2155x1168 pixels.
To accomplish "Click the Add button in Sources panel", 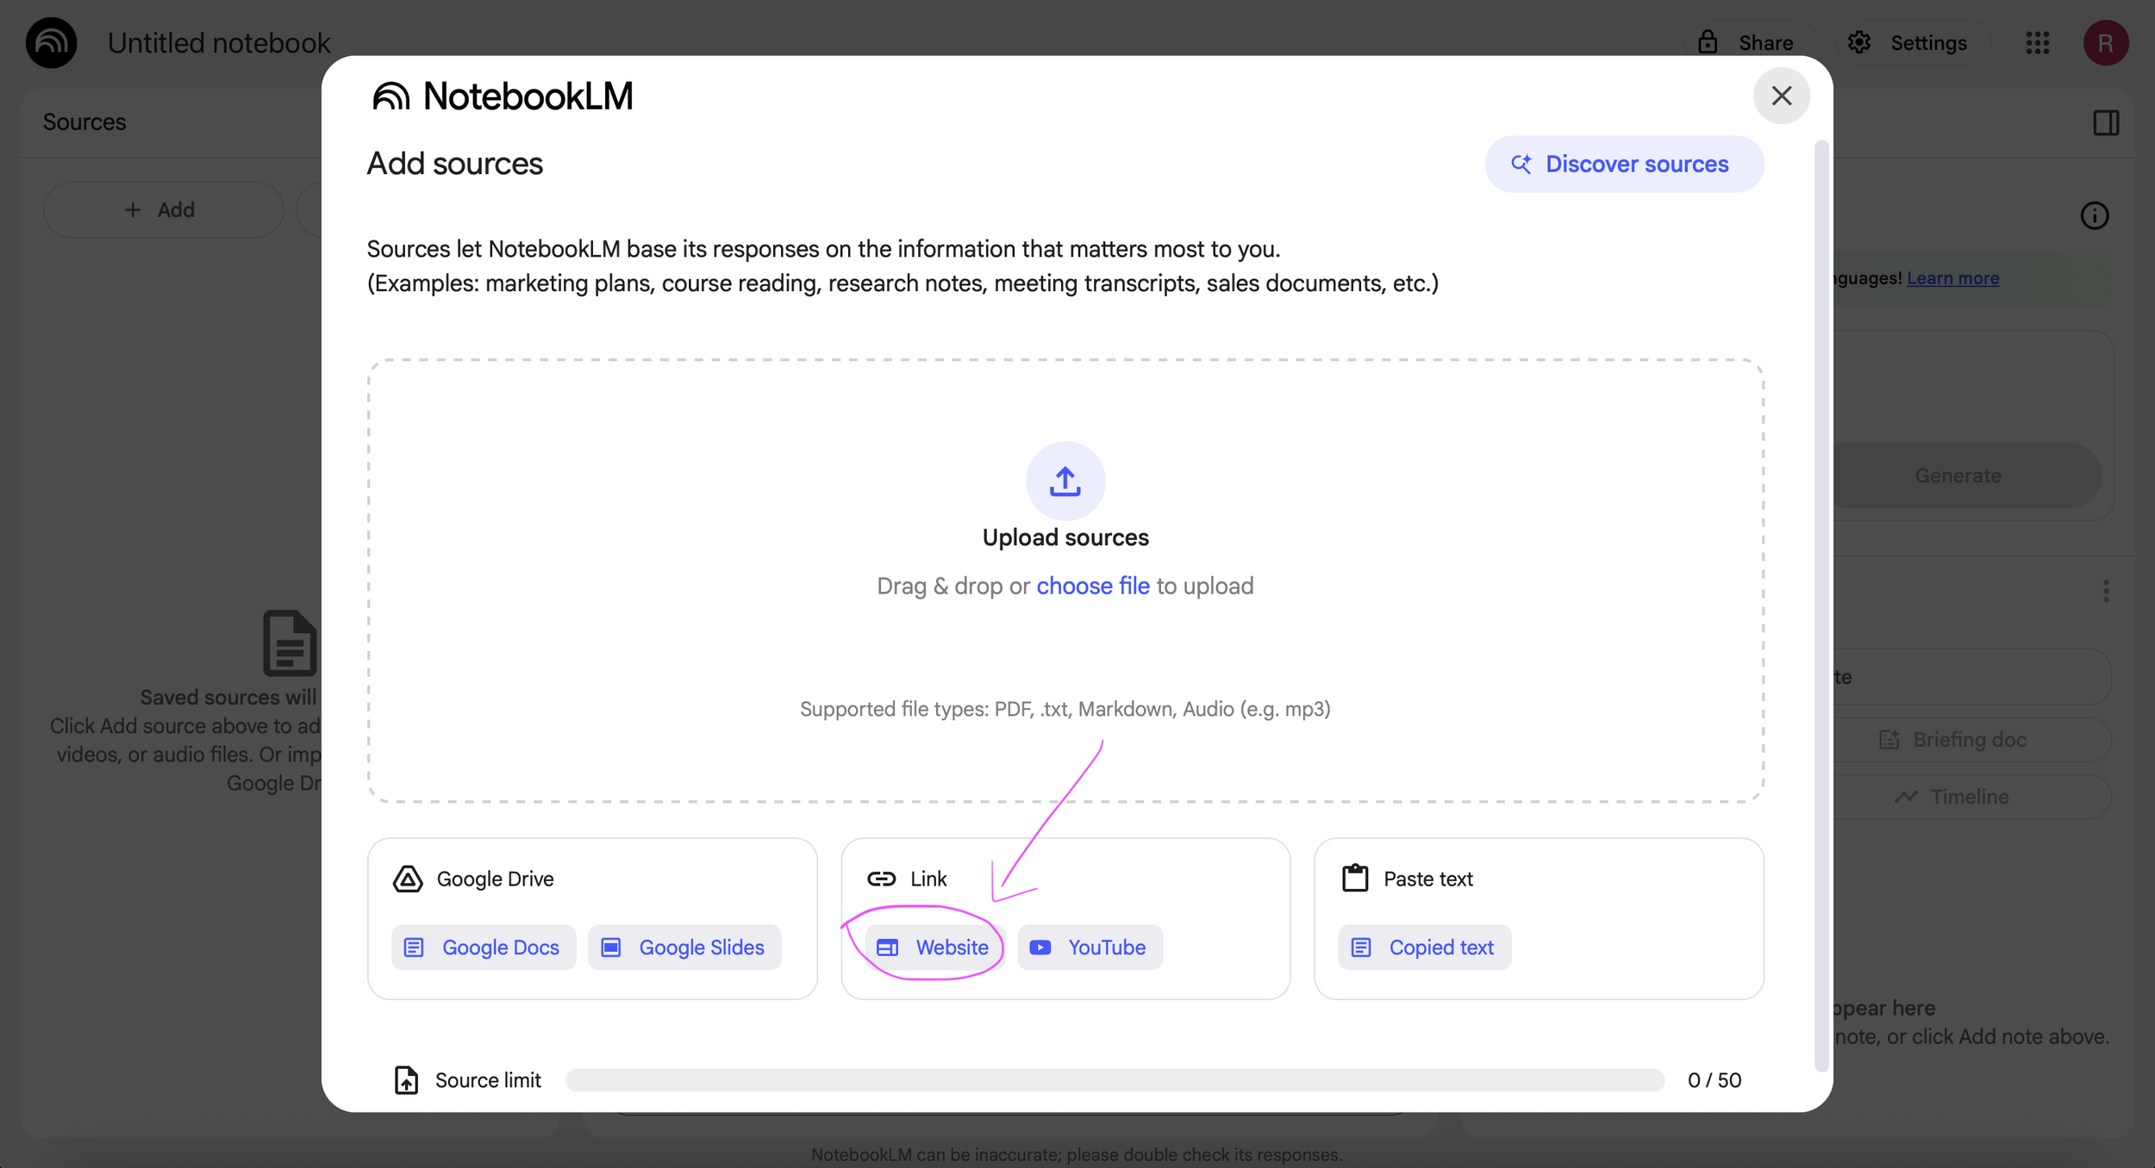I will tap(163, 209).
